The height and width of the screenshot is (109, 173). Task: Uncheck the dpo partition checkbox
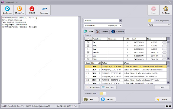click(x=88, y=49)
